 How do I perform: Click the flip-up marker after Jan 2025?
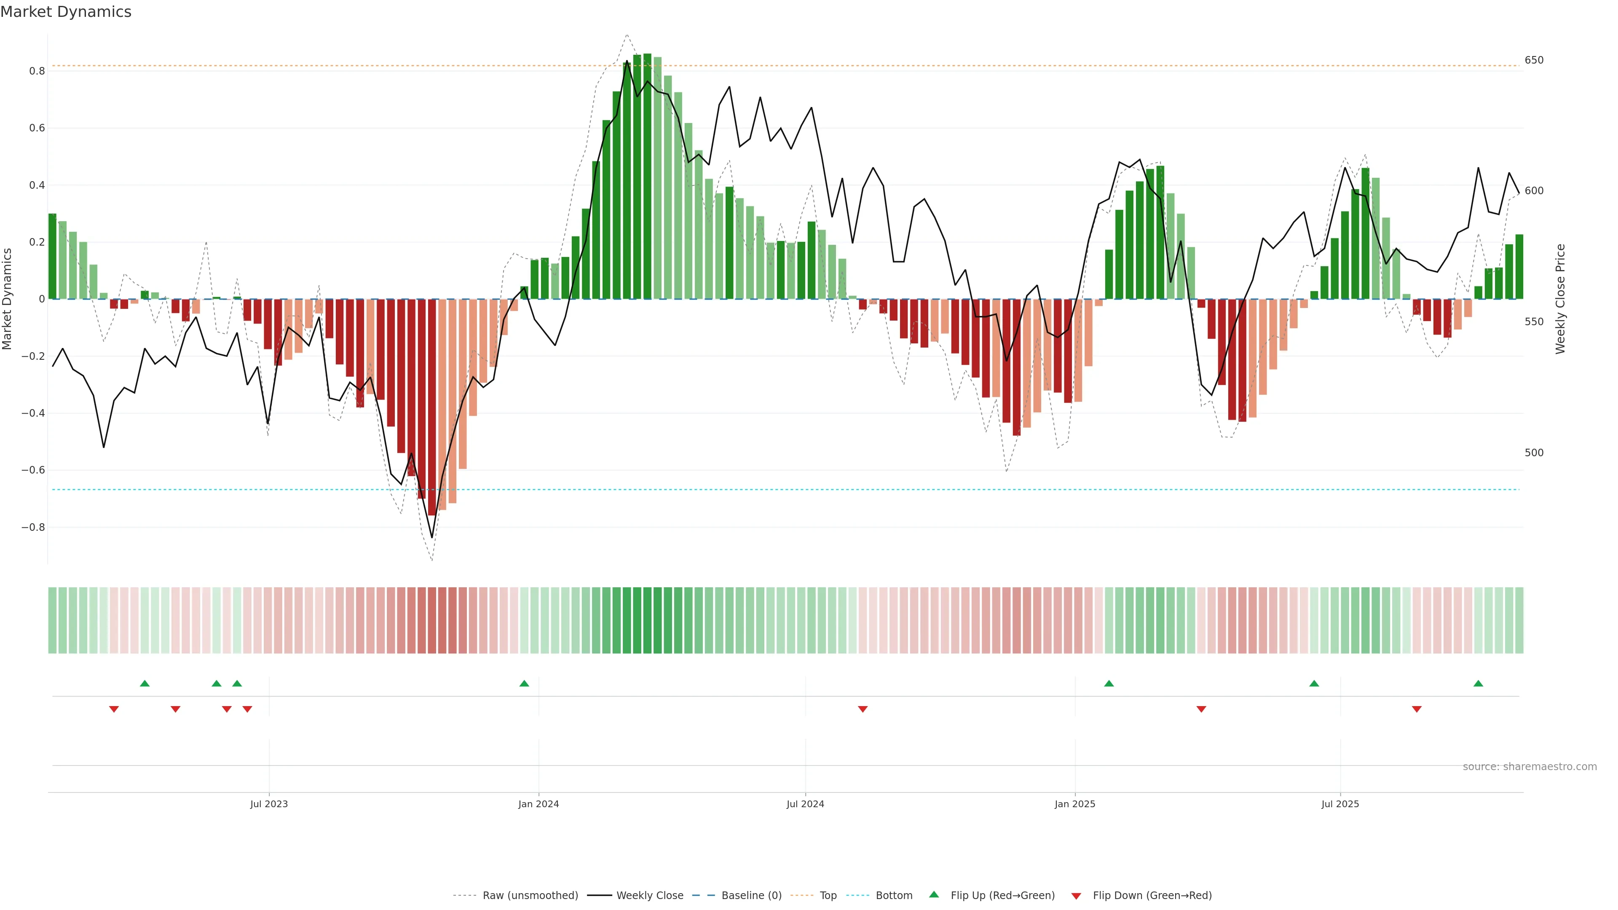pyautogui.click(x=1109, y=683)
